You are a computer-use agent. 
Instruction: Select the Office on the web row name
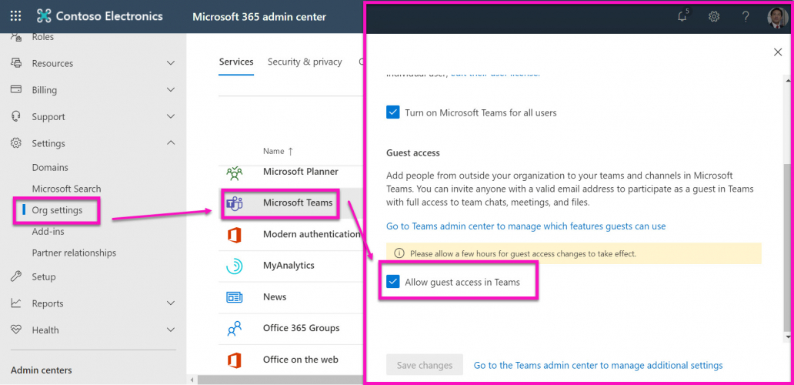301,360
